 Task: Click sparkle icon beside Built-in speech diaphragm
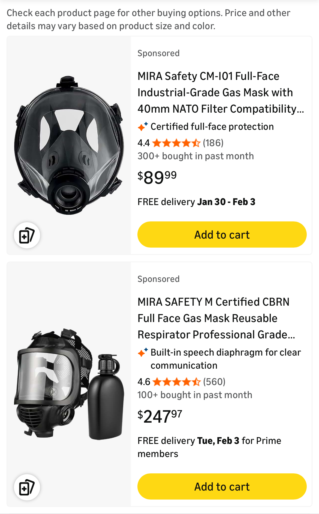tap(143, 352)
